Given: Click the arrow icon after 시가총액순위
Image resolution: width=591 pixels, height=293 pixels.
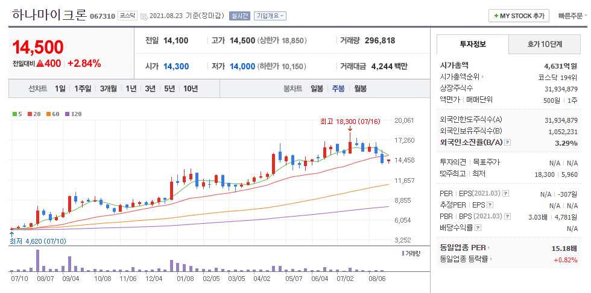Looking at the screenshot, I should pyautogui.click(x=482, y=77).
